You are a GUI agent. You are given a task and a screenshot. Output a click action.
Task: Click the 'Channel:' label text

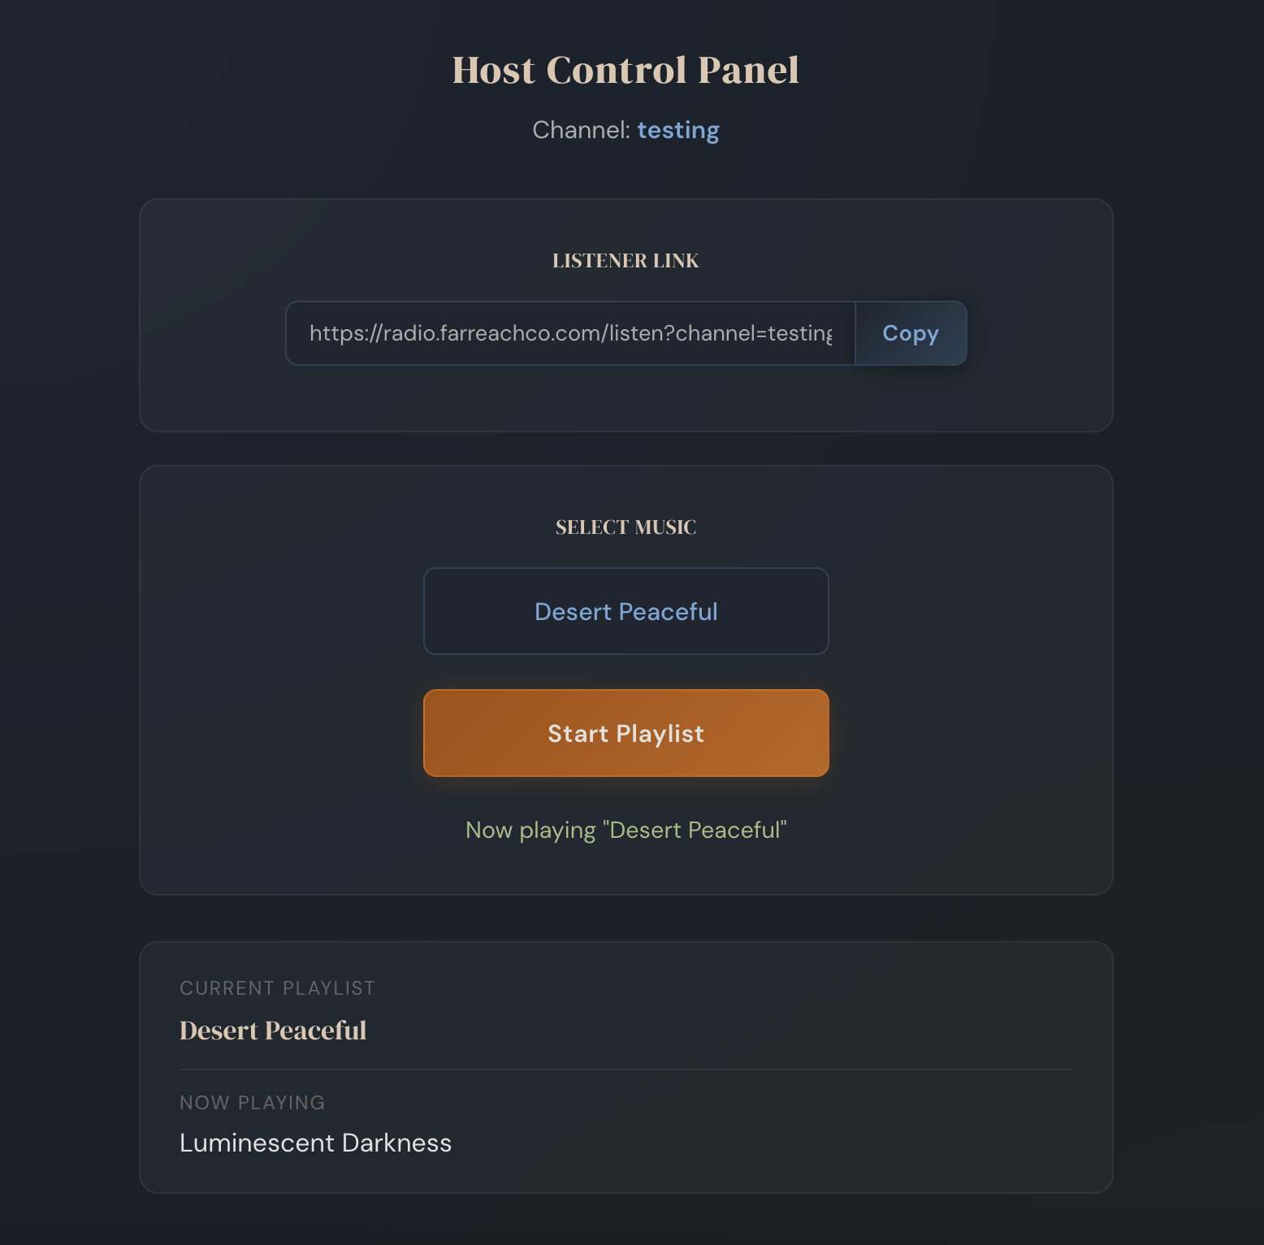tap(581, 130)
